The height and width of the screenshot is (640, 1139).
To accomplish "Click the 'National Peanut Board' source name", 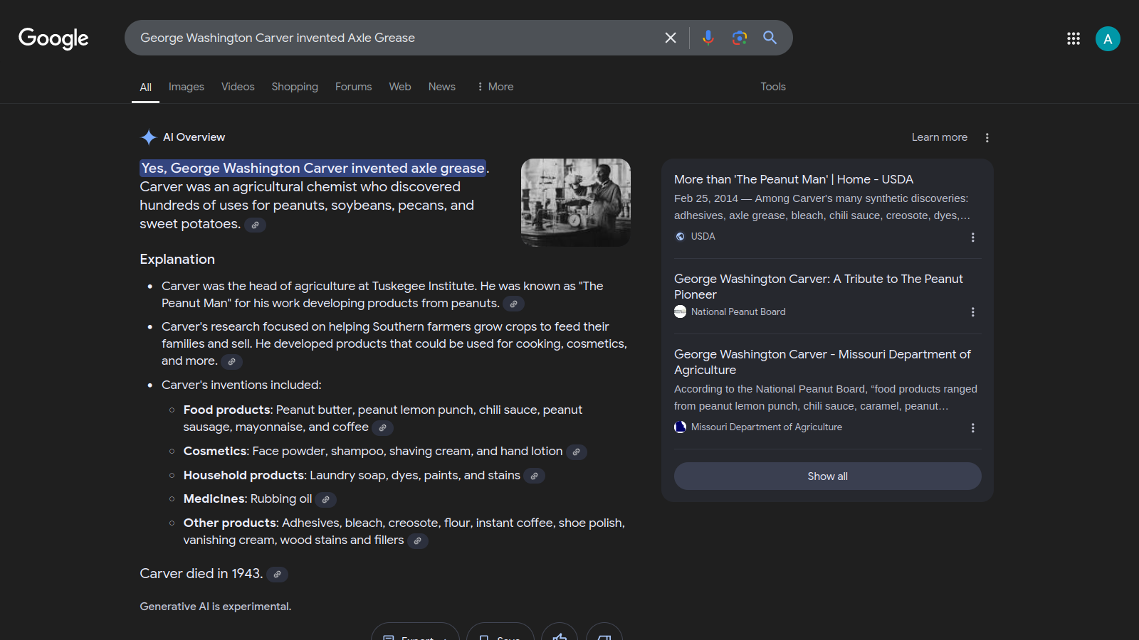I will pos(738,311).
